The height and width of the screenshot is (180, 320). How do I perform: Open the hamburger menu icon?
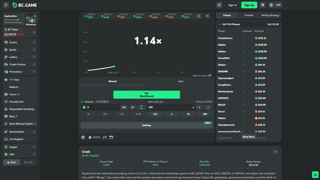6,5
